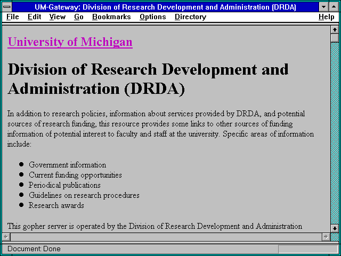Click the vertical scrollbar up arrow
341x256 pixels.
335,30
